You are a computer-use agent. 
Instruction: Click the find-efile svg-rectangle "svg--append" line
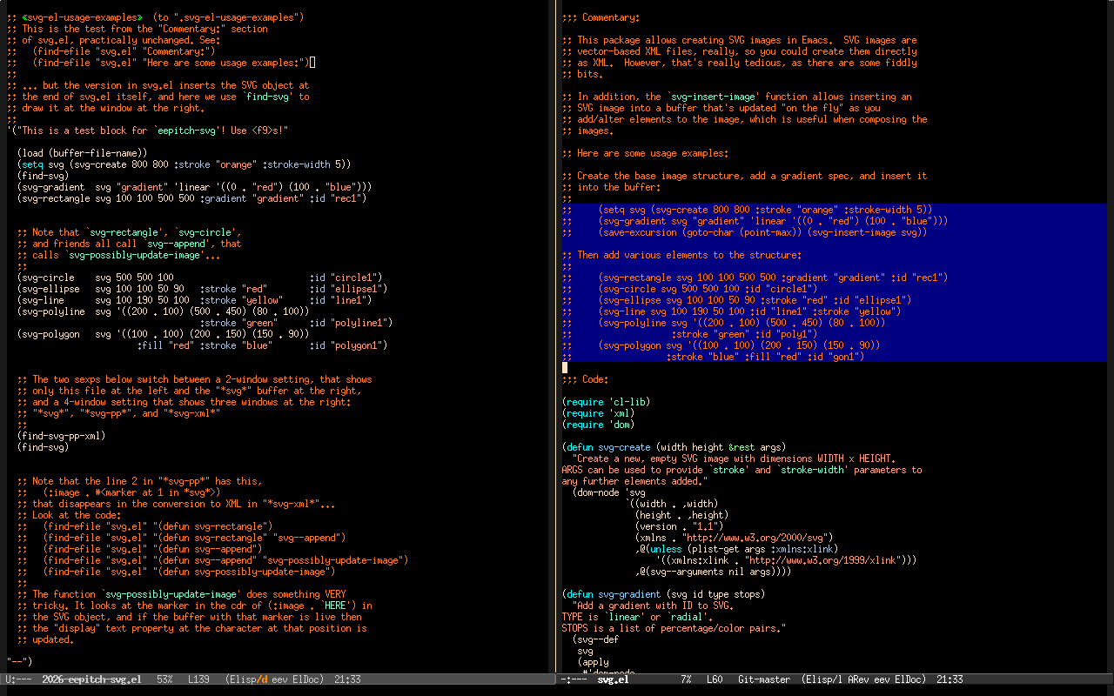point(181,538)
